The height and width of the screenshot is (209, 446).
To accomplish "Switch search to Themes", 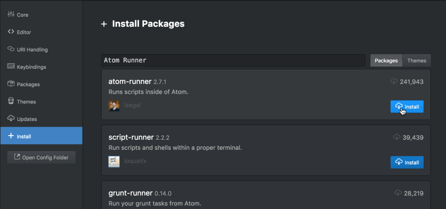I will click(417, 61).
